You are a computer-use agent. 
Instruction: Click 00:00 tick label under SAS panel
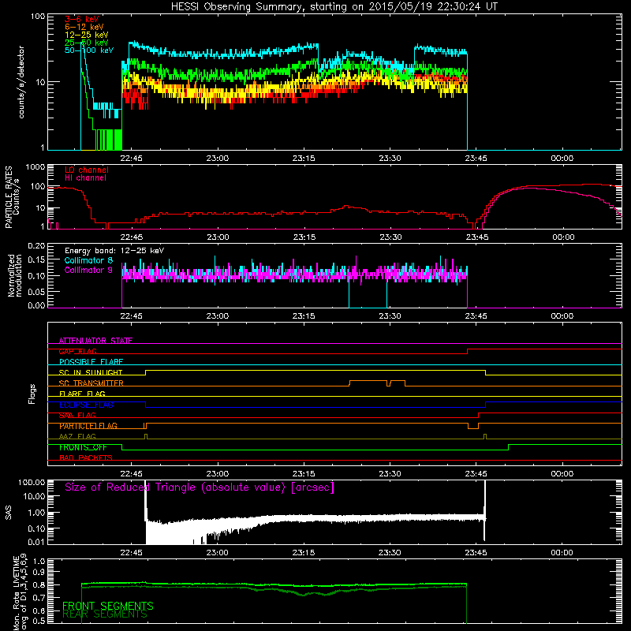point(562,553)
